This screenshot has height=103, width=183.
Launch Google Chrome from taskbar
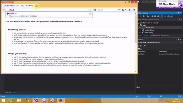[27, 100]
